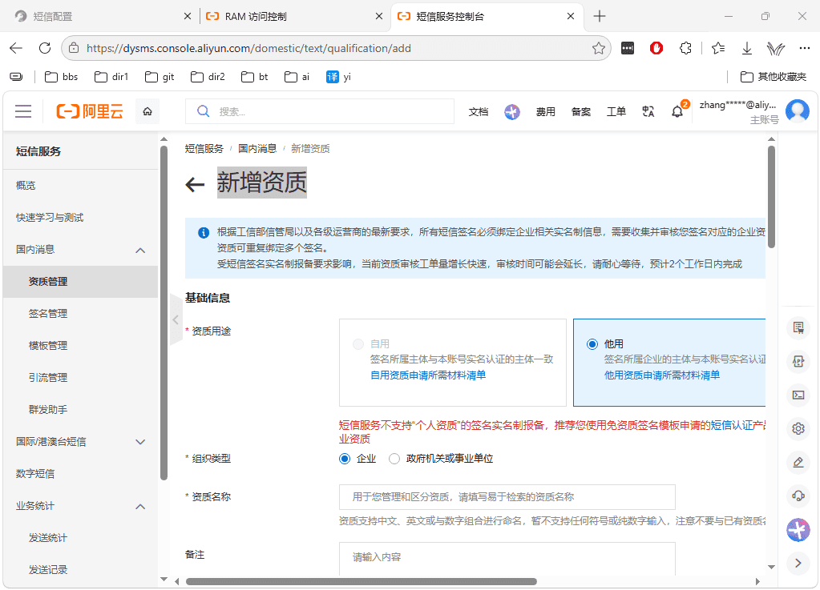The image size is (820, 590).
Task: Open the cloud shell terminal icon
Action: pos(798,395)
